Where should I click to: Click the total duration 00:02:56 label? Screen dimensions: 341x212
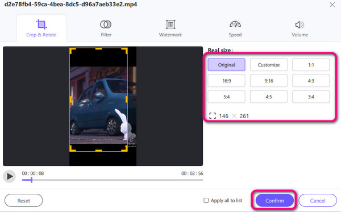[x=192, y=173]
